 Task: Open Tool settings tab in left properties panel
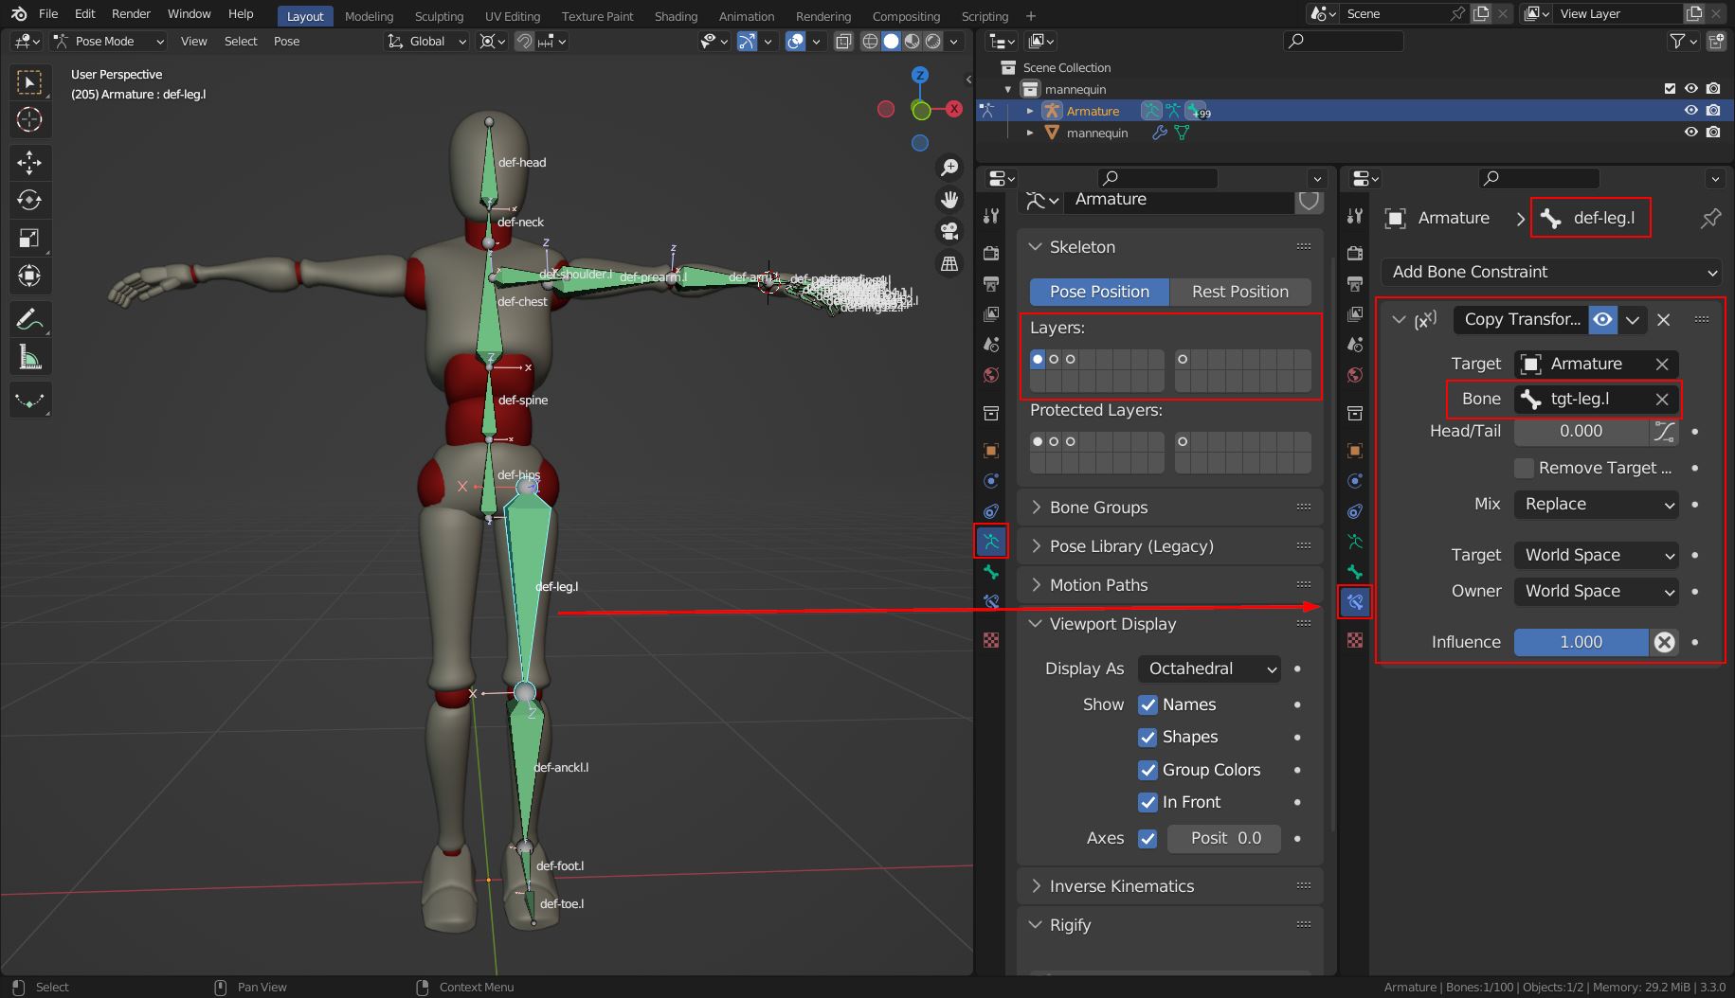[991, 216]
